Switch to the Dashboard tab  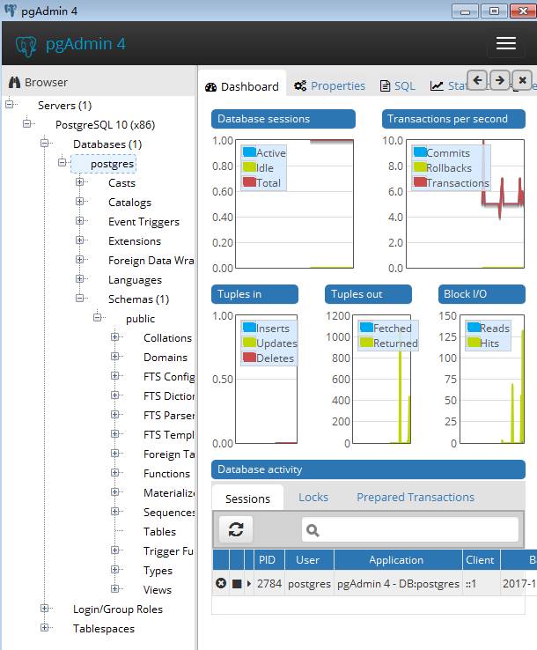coord(242,86)
